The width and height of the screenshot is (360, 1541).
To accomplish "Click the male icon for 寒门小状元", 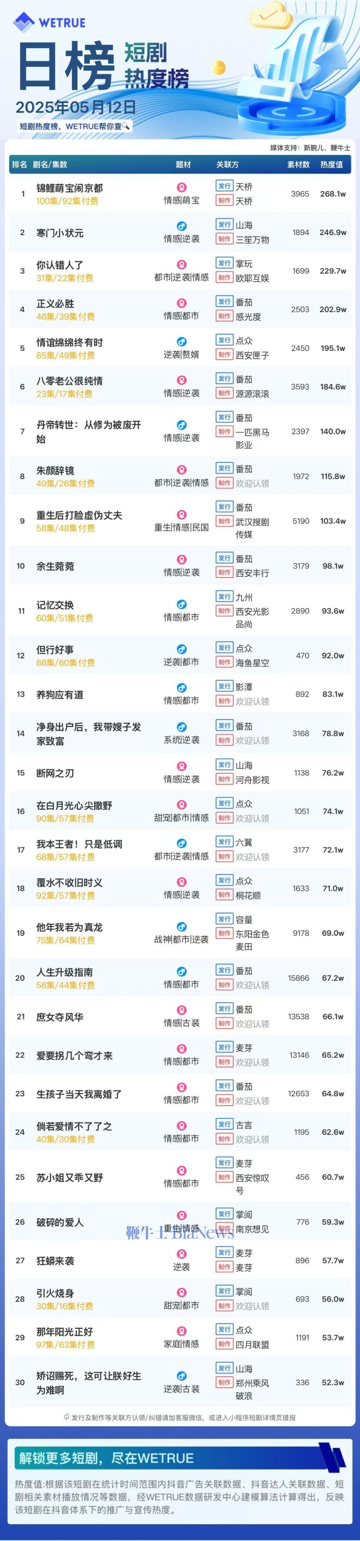I will coord(181,226).
